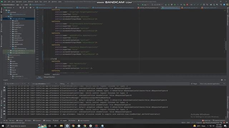Click the CRLF line separator in status bar

pos(189,123)
